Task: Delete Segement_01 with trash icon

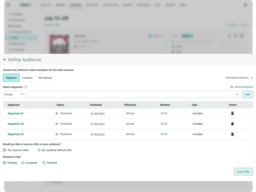Action: tap(232, 113)
